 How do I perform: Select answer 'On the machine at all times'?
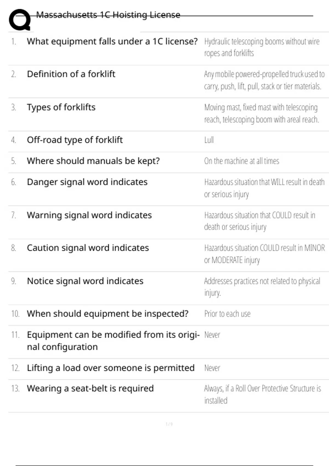pos(242,161)
